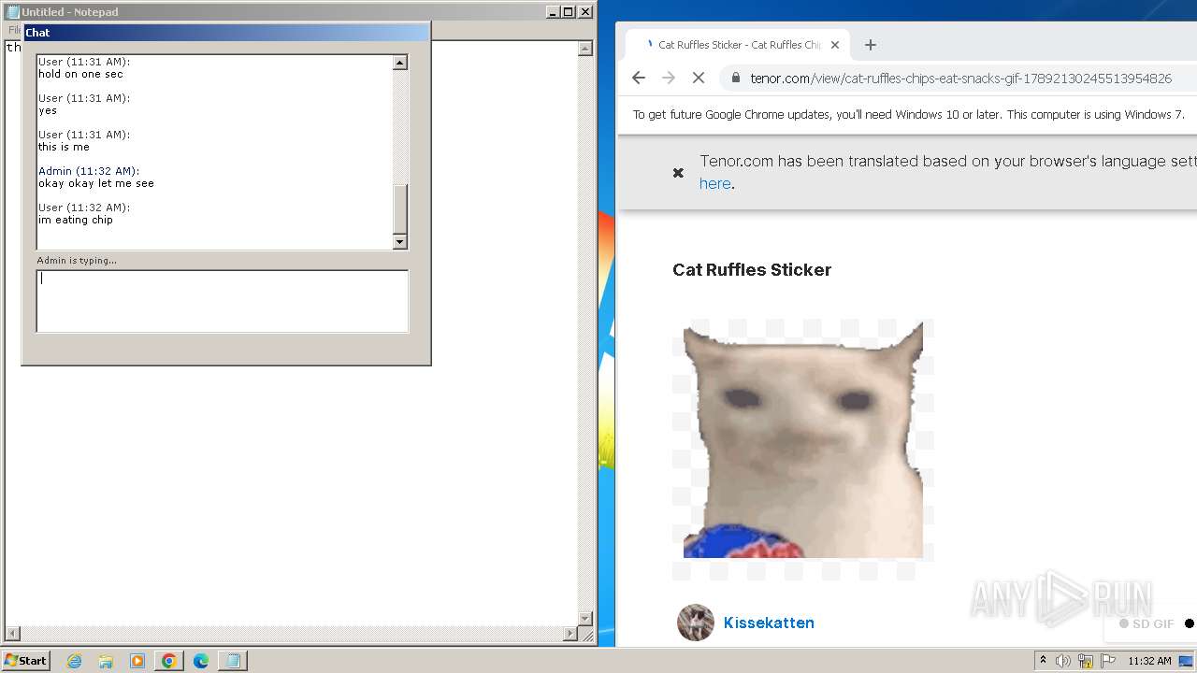Viewport: 1197px width, 673px height.
Task: Click the network tray icon
Action: (x=1086, y=661)
